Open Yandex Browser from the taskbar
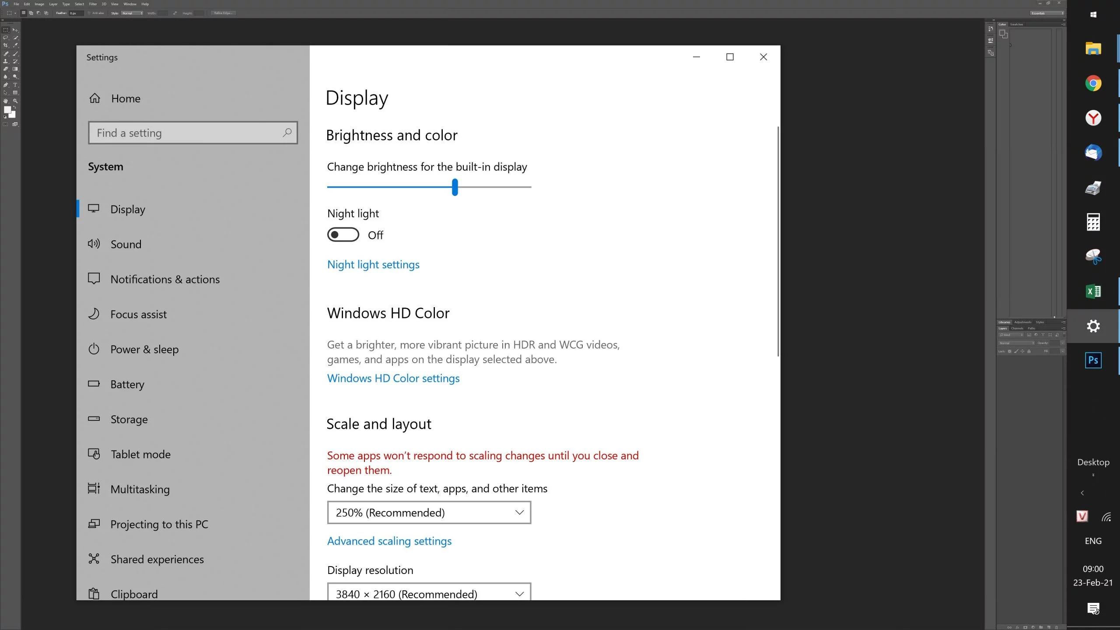The image size is (1120, 630). [1093, 118]
